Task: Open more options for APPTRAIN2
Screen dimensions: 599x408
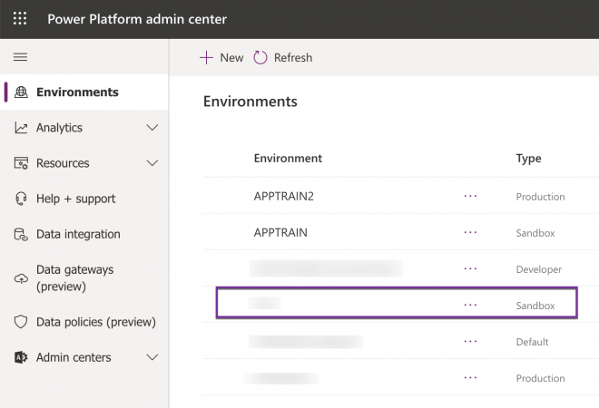Action: [470, 196]
